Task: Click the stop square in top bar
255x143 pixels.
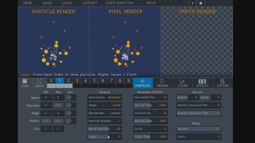Action: (x=201, y=3)
